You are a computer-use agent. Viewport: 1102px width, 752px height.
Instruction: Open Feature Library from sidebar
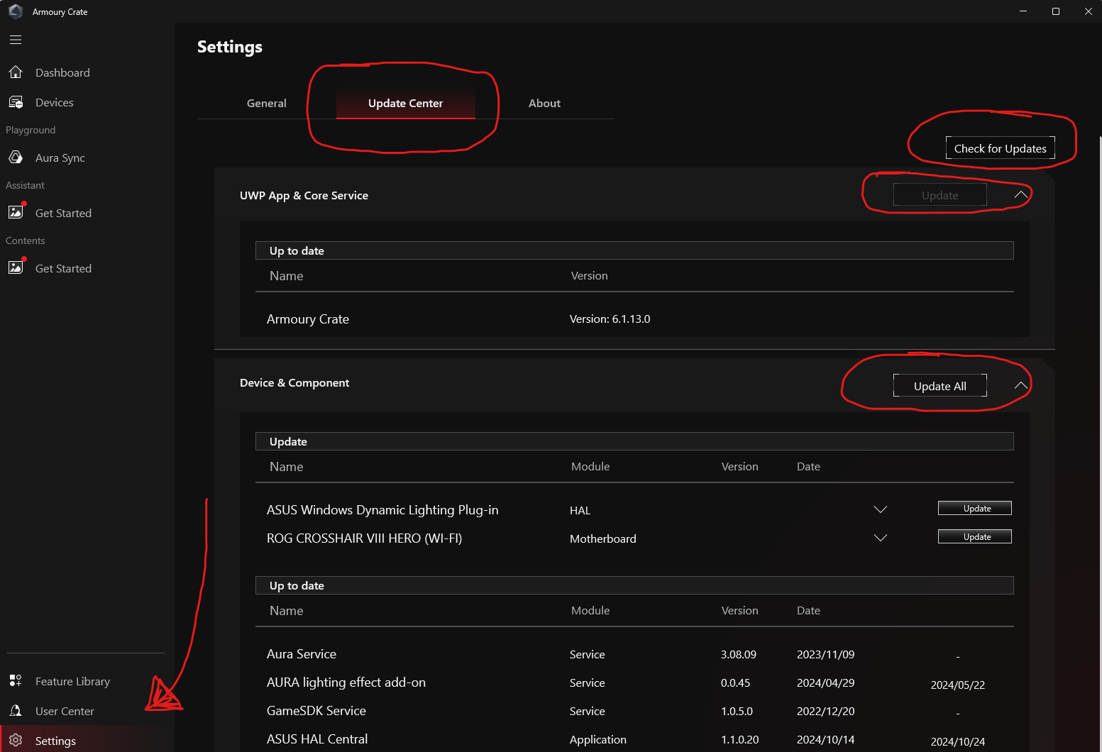pyautogui.click(x=72, y=681)
